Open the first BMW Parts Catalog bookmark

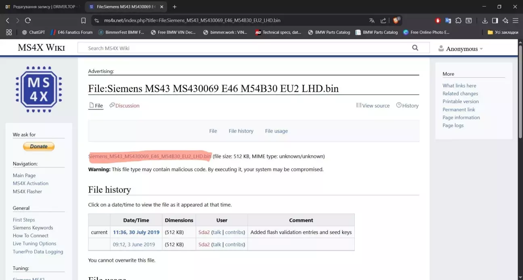click(329, 32)
